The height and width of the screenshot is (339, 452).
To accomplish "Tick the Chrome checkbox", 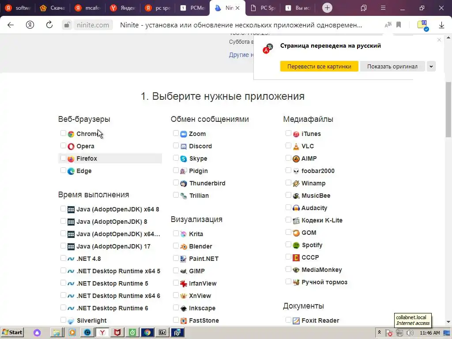I will pyautogui.click(x=63, y=133).
